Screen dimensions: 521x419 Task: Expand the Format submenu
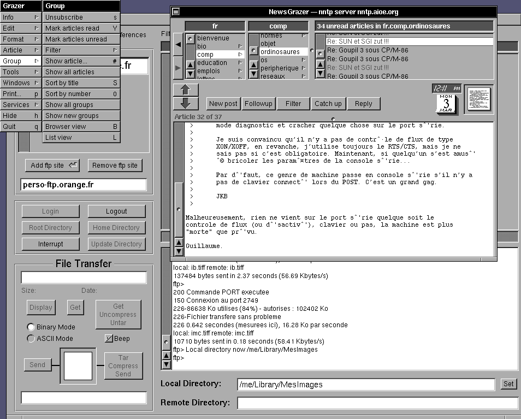21,39
